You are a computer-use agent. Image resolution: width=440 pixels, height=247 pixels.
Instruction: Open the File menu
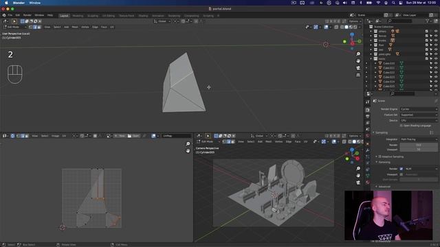[x=10, y=15]
